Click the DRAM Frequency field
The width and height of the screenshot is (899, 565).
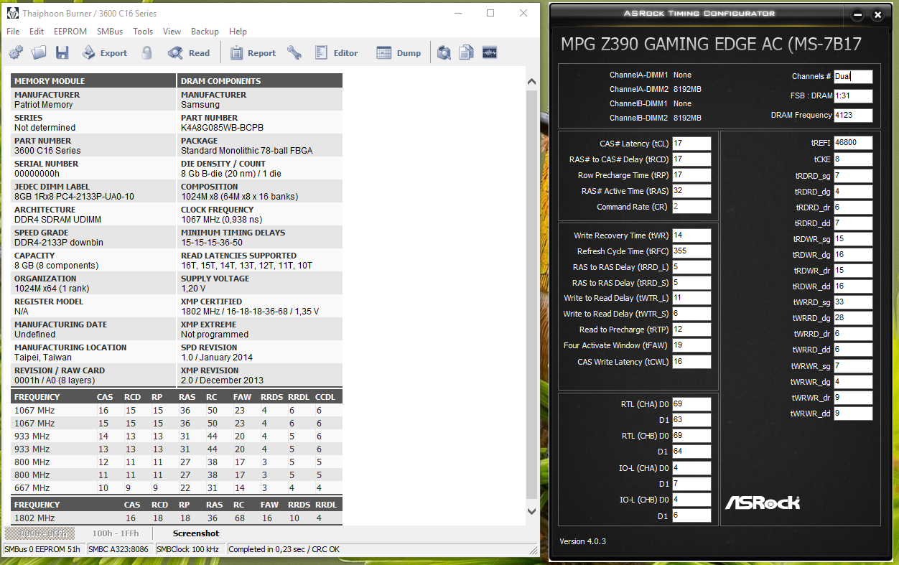[x=853, y=115]
